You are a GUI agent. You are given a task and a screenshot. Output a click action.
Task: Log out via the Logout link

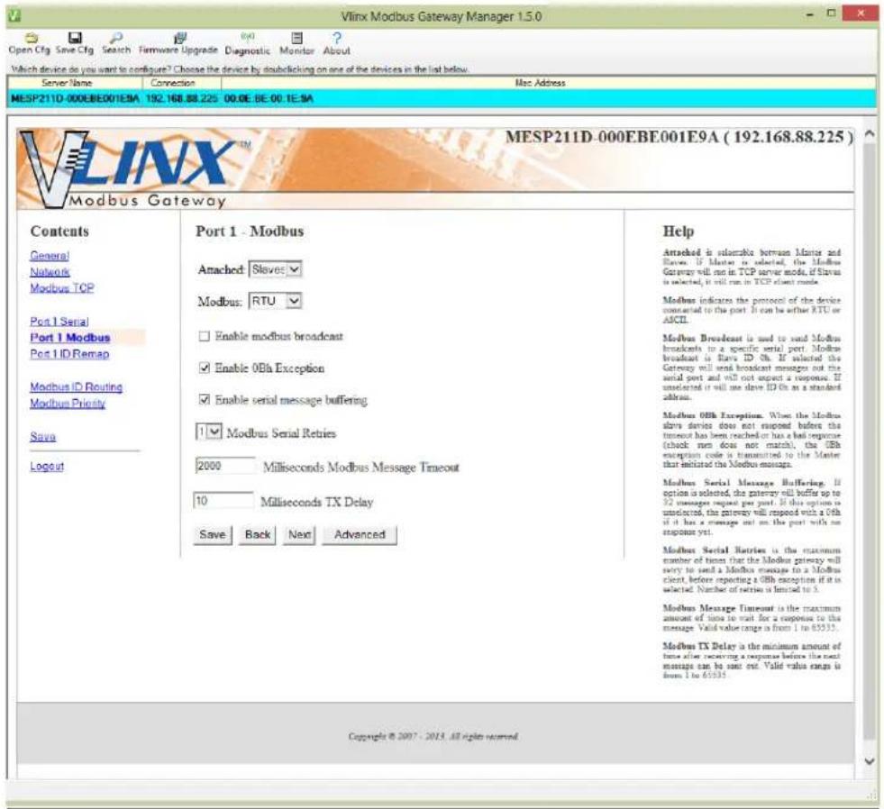[x=47, y=467]
